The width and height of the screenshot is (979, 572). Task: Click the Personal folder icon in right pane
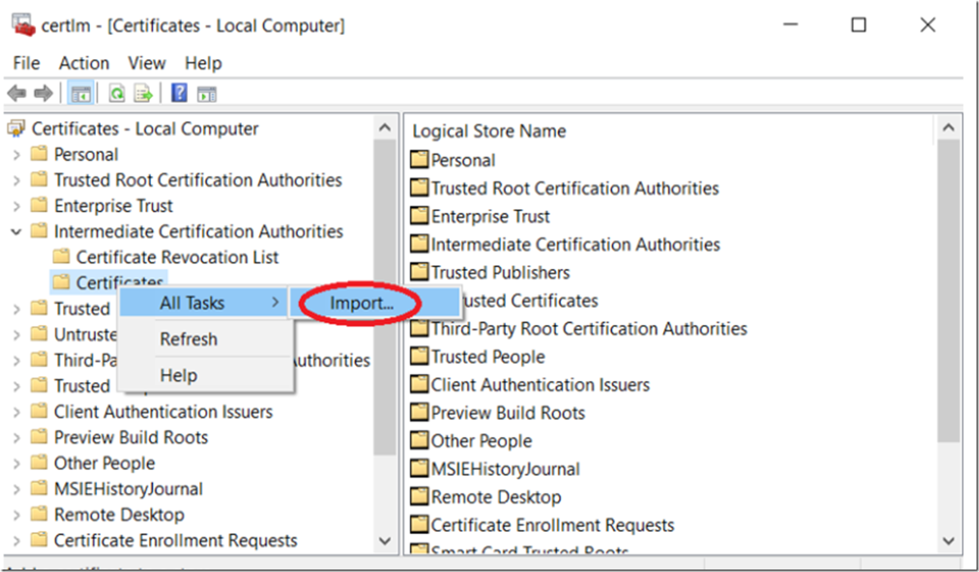[x=419, y=160]
